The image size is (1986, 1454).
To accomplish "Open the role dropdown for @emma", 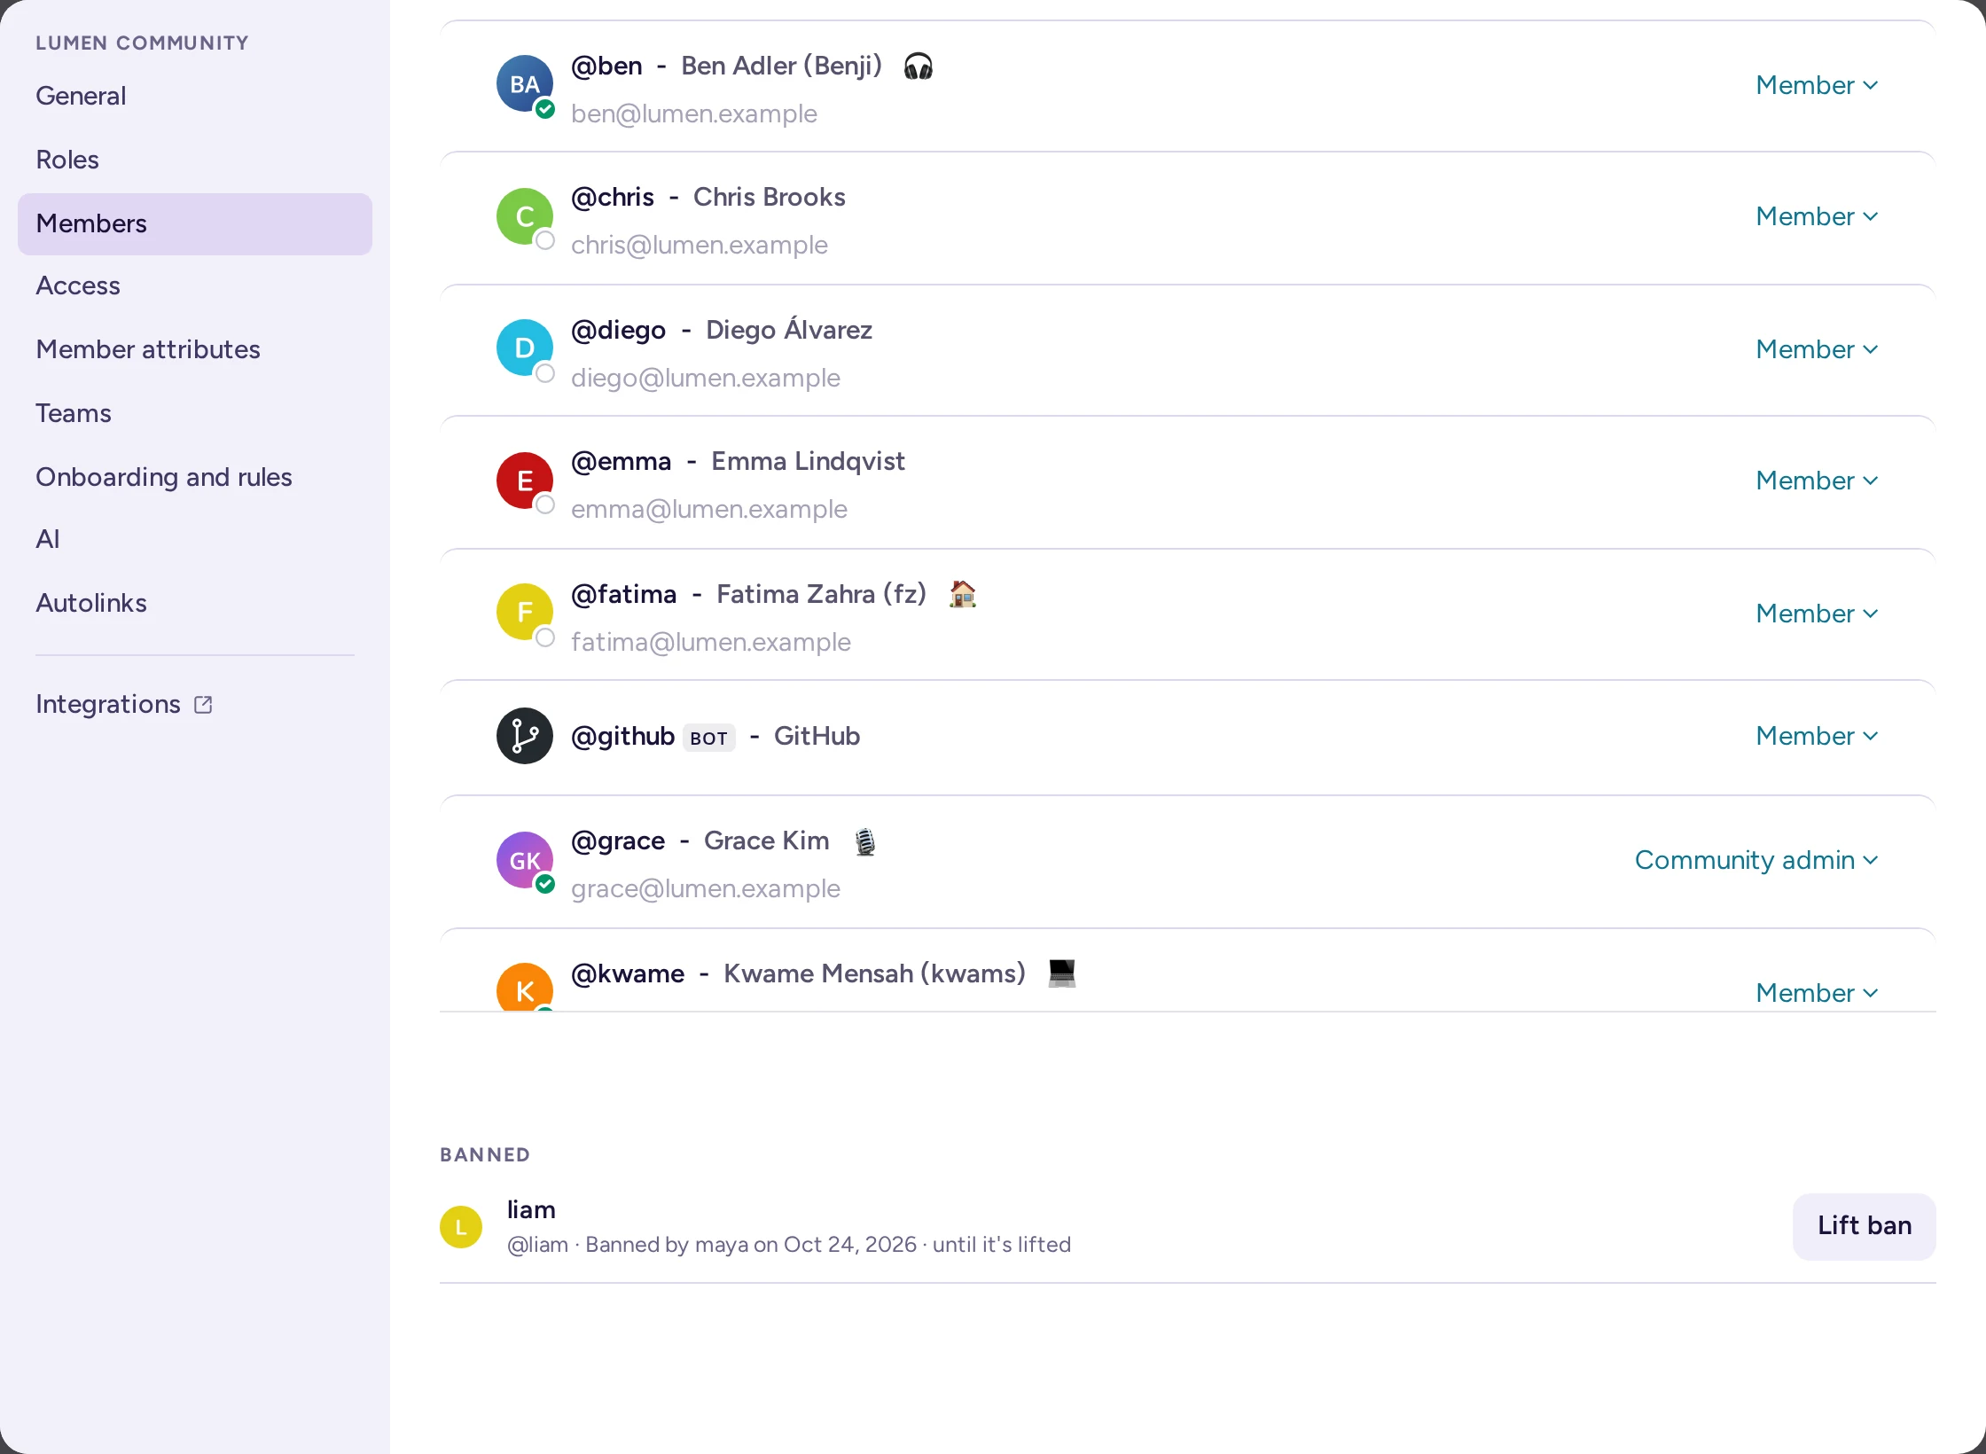I will (x=1818, y=481).
